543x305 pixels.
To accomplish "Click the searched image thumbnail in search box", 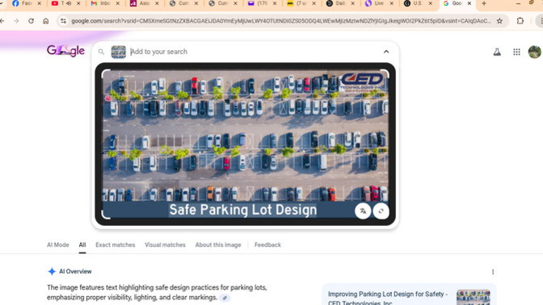I will (x=119, y=52).
